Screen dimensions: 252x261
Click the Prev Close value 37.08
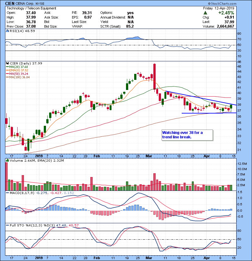tap(31, 26)
